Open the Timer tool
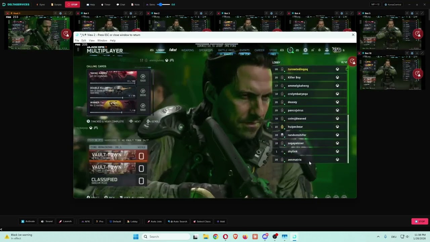This screenshot has width=430, height=242. point(105,5)
